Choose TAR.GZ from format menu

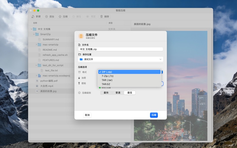coord(106,84)
